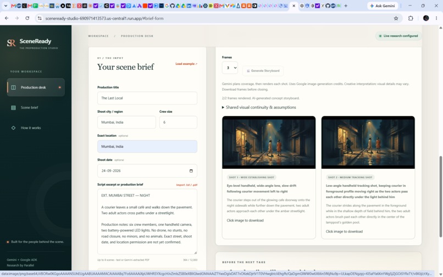Go back using the browser back arrow
The width and height of the screenshot is (443, 277).
[7, 18]
